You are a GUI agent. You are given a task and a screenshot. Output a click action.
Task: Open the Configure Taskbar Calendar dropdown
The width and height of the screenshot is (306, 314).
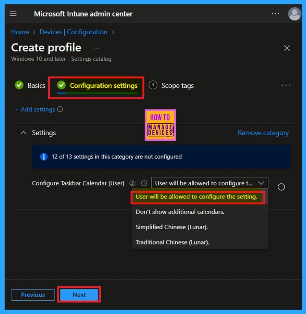point(210,183)
